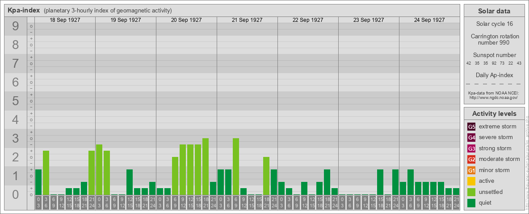This screenshot has height=214, width=529.
Task: Click the 'Solar data' panel heading
Action: tap(494, 11)
